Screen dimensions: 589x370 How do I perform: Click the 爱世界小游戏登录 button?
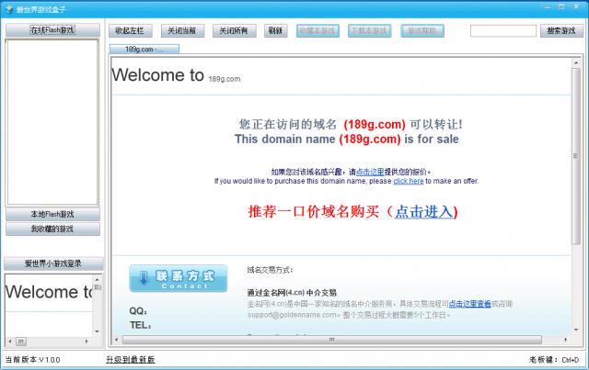[x=53, y=263]
